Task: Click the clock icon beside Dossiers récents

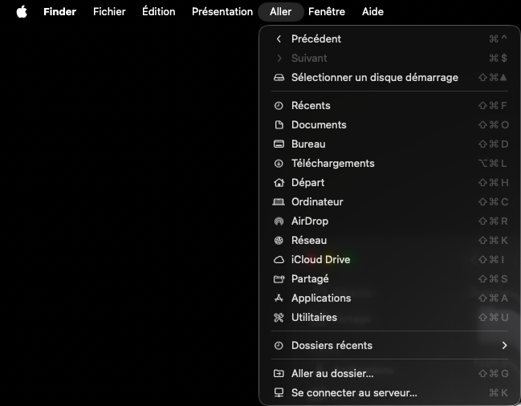Action: [x=279, y=346]
